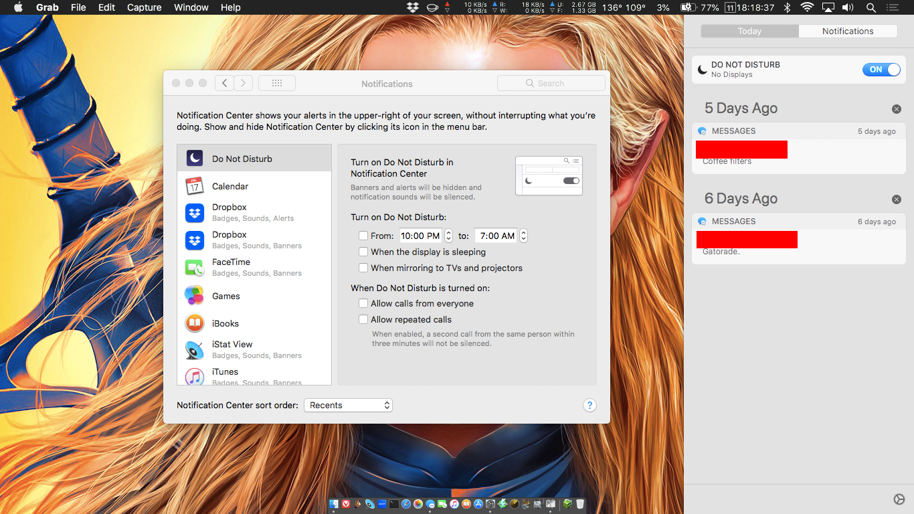
Task: Launch Terminal from the Dock
Action: [x=394, y=503]
